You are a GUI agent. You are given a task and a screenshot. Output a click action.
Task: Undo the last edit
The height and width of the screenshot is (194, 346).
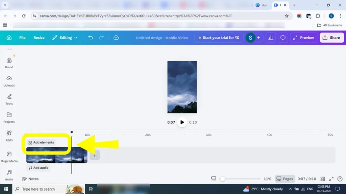pos(91,38)
